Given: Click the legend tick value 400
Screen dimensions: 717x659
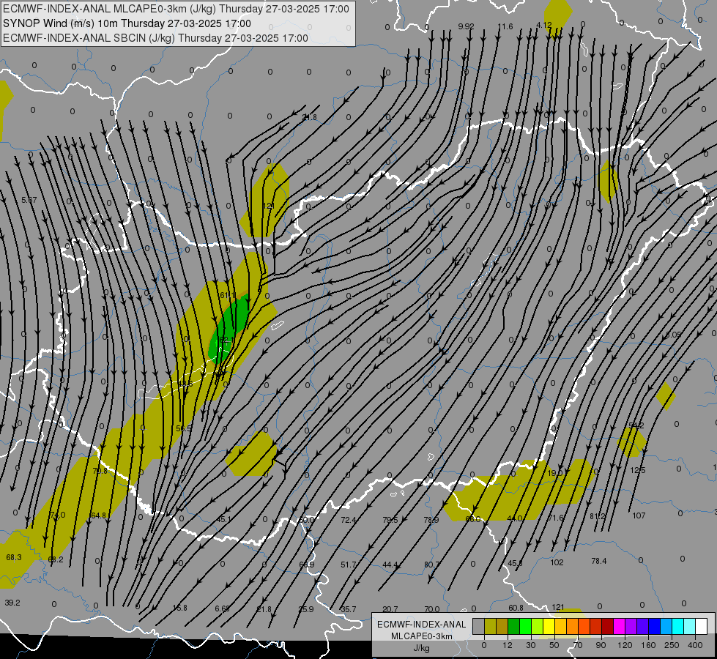Looking at the screenshot, I should 695,645.
